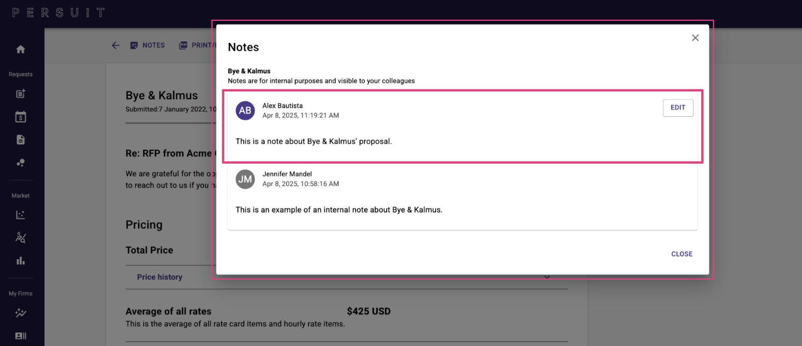
Task: Dismiss Notes dialog with the X icon
Action: 695,38
